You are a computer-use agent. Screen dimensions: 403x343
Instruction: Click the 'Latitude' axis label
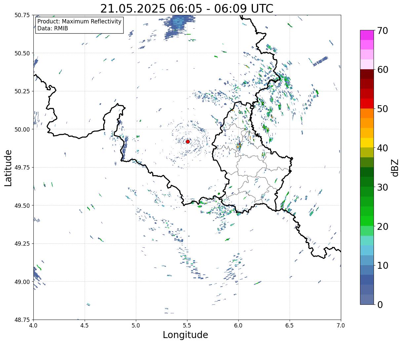click(x=8, y=168)
